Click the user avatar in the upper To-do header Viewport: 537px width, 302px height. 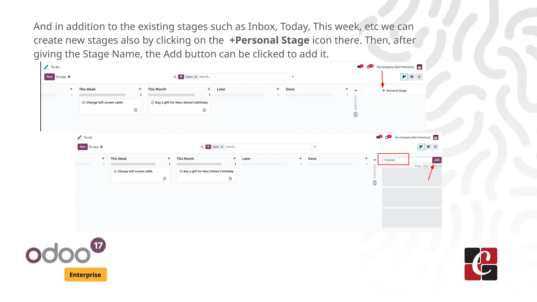(420, 67)
